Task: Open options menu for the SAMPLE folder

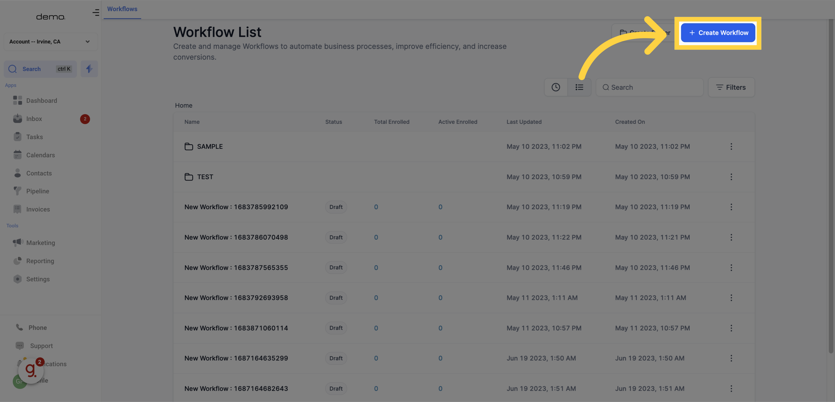Action: [731, 146]
